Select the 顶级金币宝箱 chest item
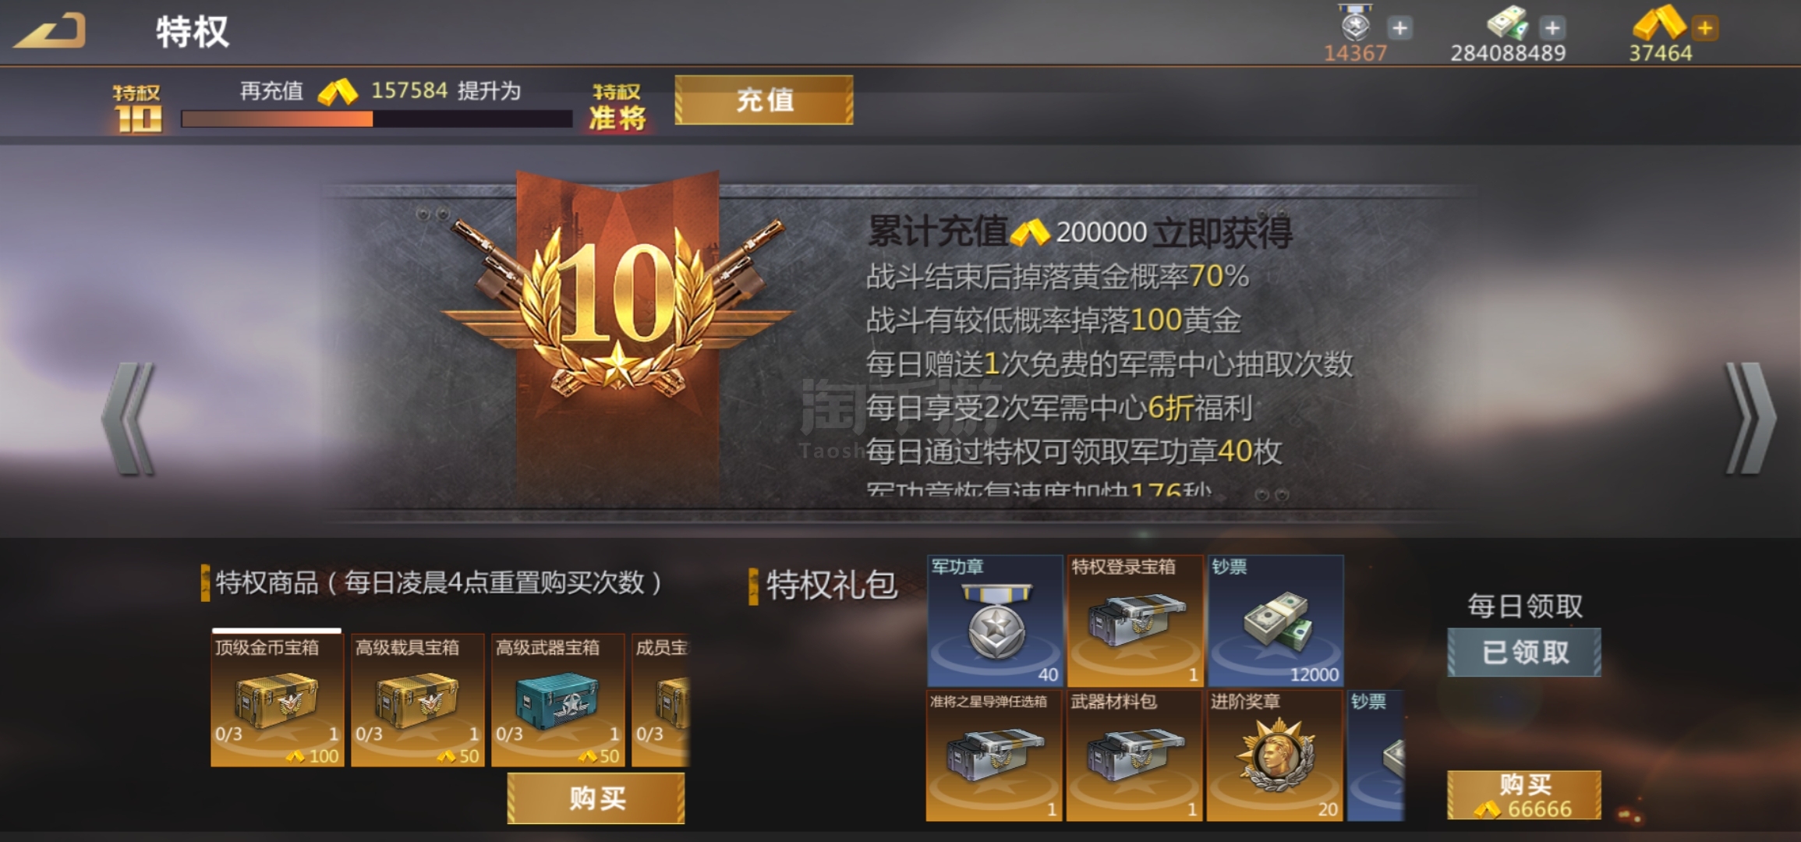Image resolution: width=1801 pixels, height=842 pixels. (x=278, y=699)
